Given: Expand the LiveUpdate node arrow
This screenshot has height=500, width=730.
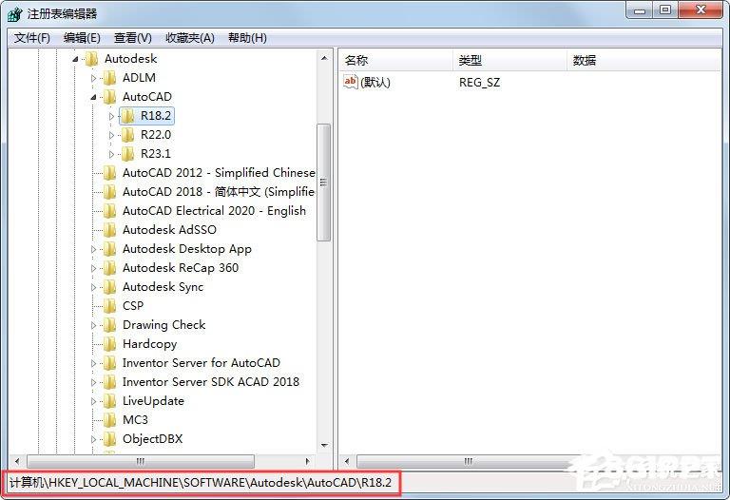Looking at the screenshot, I should (93, 401).
